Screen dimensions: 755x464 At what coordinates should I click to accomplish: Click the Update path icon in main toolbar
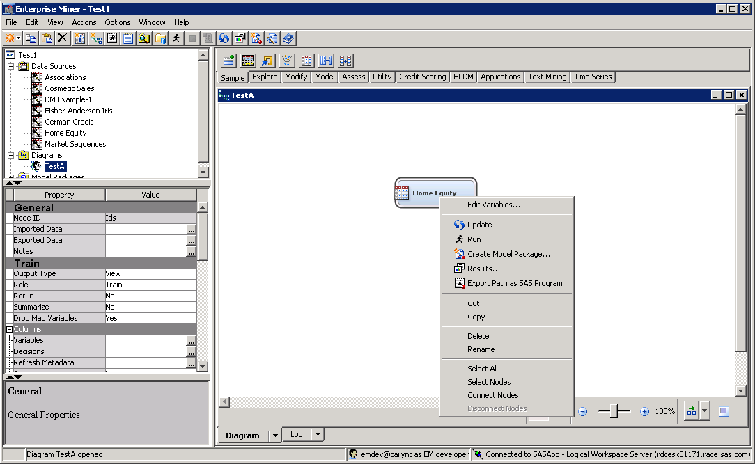224,38
